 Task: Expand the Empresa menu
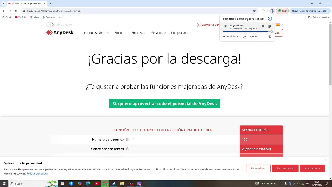tap(139, 33)
